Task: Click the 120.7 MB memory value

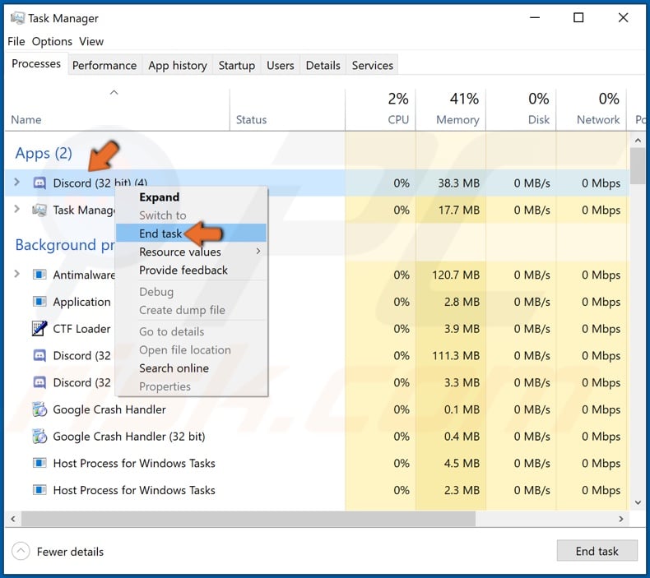Action: (456, 275)
